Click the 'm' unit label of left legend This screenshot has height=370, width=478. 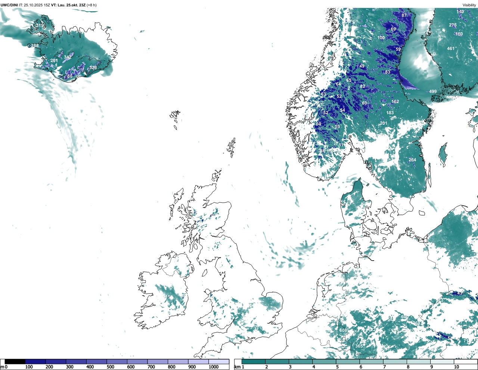(2, 367)
